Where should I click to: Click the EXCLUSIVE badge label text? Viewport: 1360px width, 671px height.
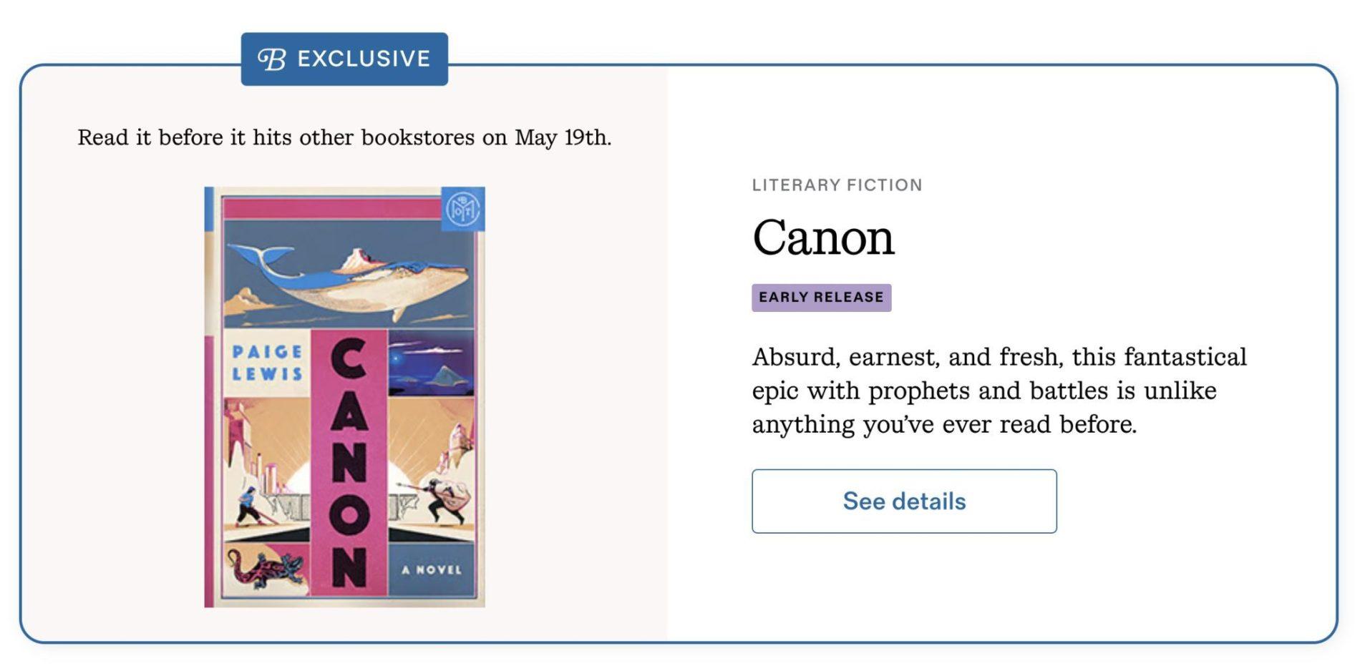point(364,59)
